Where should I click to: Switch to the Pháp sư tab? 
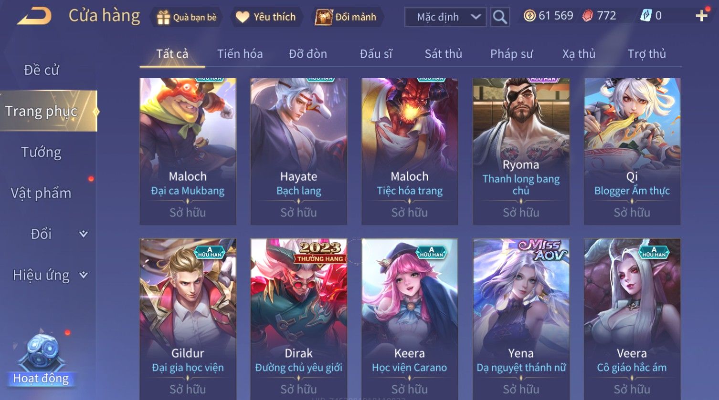511,54
